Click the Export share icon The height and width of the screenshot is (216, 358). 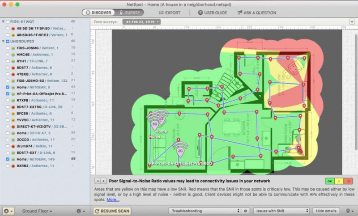pyautogui.click(x=161, y=13)
